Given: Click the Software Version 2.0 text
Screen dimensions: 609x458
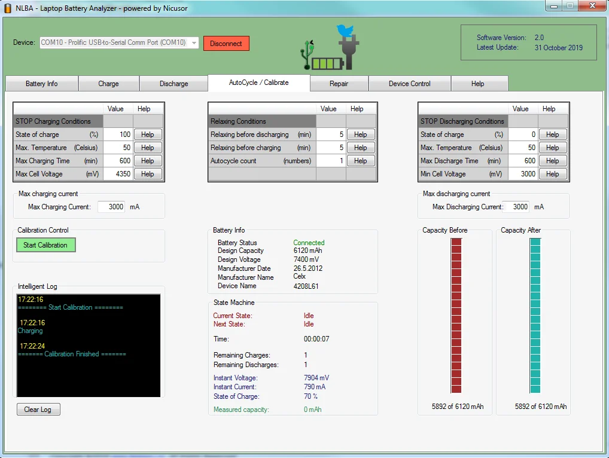Looking at the screenshot, I should [x=539, y=38].
